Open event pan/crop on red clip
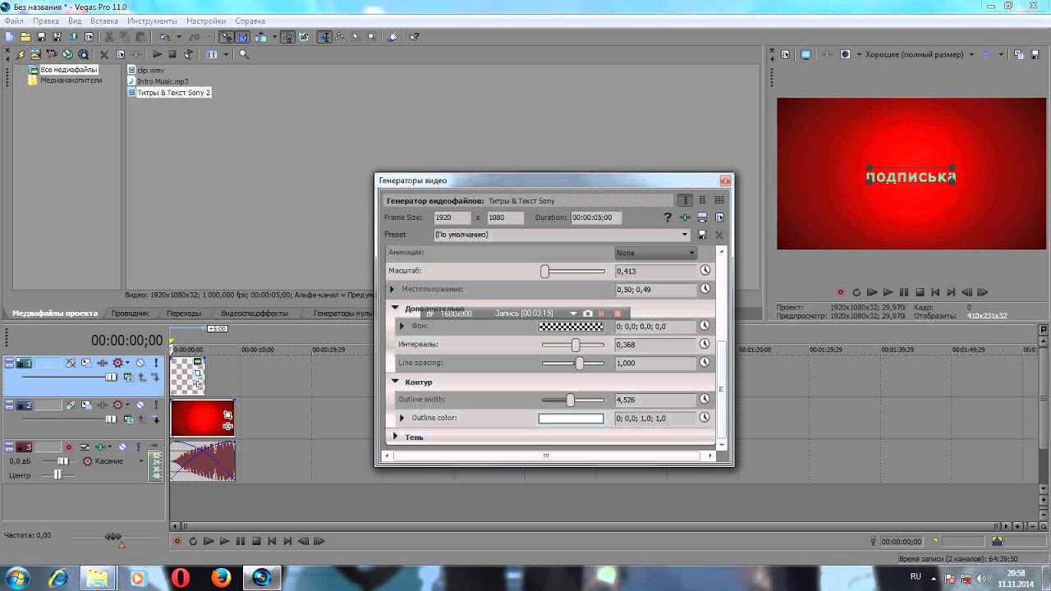This screenshot has width=1051, height=591. click(x=227, y=415)
